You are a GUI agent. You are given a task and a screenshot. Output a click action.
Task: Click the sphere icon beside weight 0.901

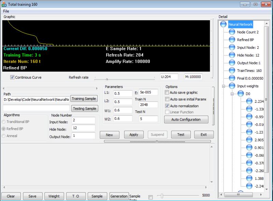click(249, 148)
